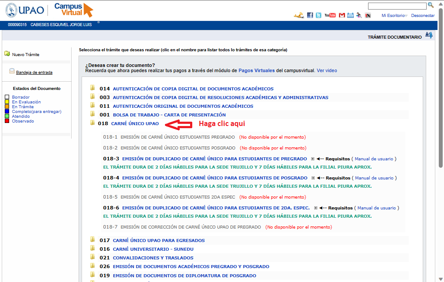This screenshot has width=444, height=282.
Task: Click folder icon beside category 026
Action: click(92, 266)
